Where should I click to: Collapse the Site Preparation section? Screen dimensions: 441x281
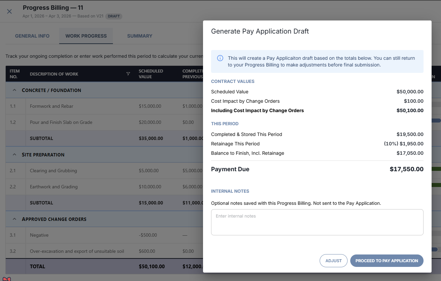14,155
